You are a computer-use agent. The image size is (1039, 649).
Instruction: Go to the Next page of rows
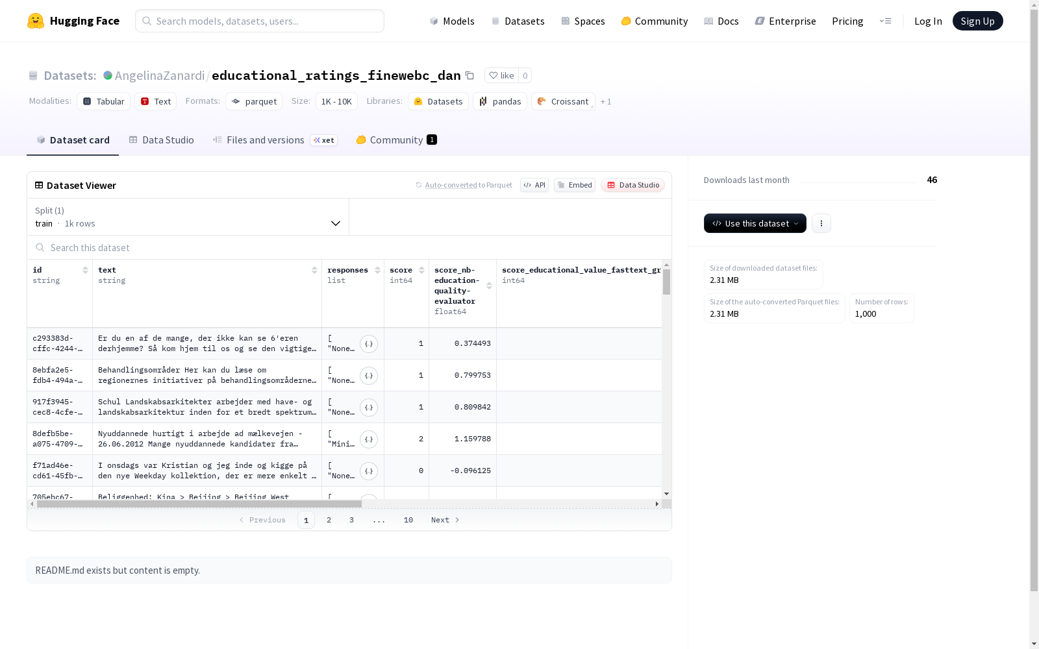(445, 520)
